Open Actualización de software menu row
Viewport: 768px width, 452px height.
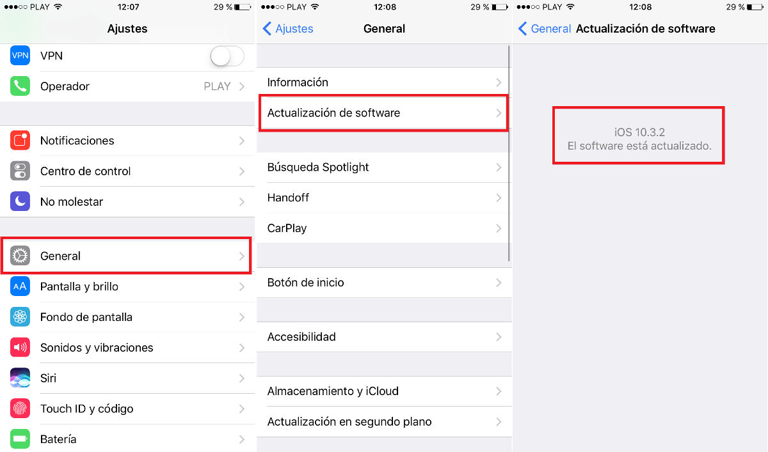384,113
